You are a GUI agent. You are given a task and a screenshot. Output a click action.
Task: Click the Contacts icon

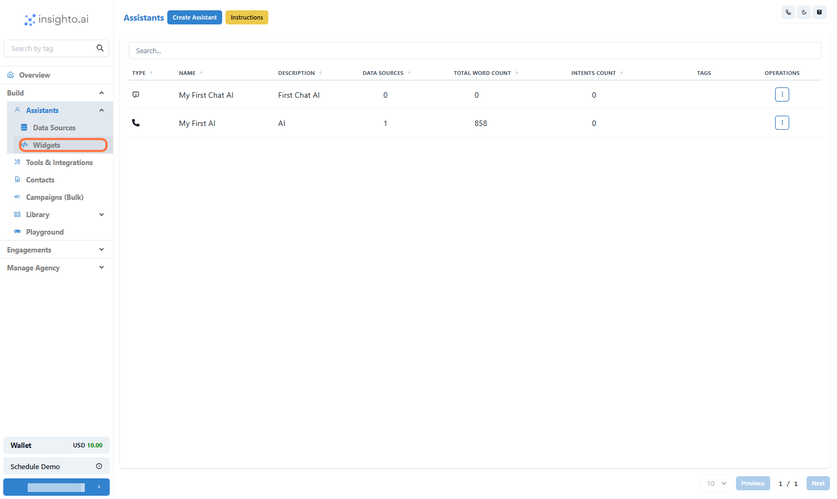(x=17, y=179)
